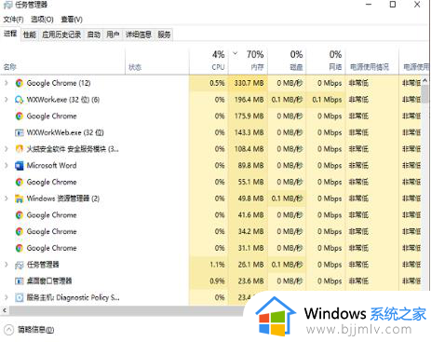The image size is (431, 342).
Task: Open the 文件(F) menu
Action: (x=13, y=20)
